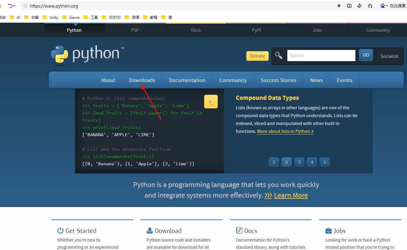Open the 谱 bookmarks folder
The height and width of the screenshot is (250, 407).
167,17
